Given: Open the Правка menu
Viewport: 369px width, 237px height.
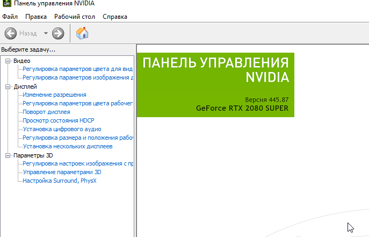Looking at the screenshot, I should point(36,17).
